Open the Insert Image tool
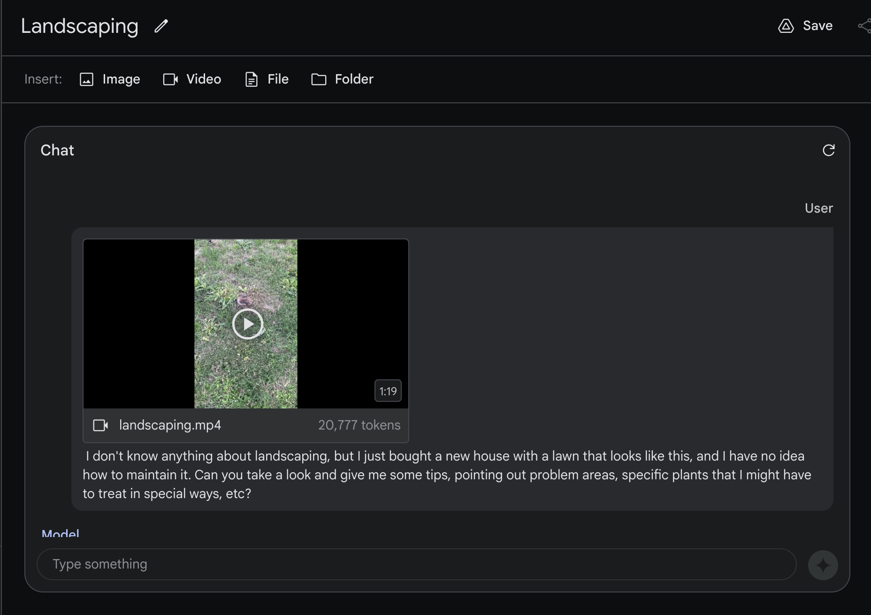Screen dimensions: 871x615 pyautogui.click(x=110, y=79)
